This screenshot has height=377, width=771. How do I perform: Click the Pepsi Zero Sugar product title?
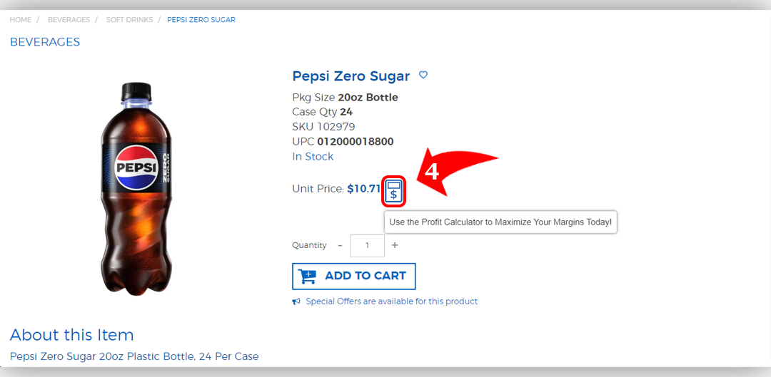(x=351, y=76)
